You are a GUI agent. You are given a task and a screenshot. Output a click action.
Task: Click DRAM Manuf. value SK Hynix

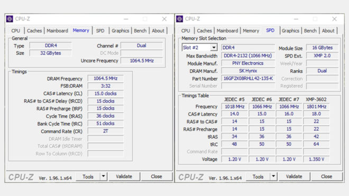pyautogui.click(x=248, y=71)
